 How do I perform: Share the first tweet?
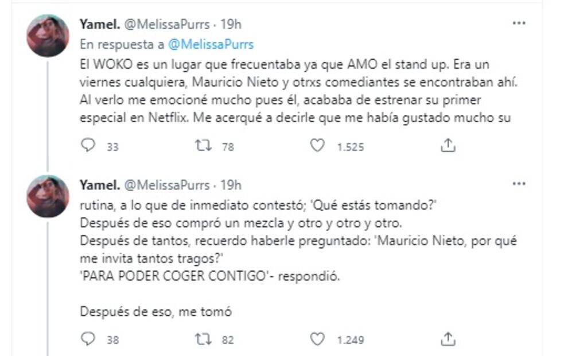click(448, 146)
